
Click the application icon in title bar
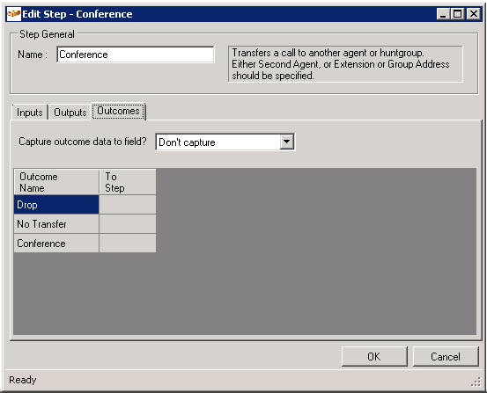(x=14, y=14)
